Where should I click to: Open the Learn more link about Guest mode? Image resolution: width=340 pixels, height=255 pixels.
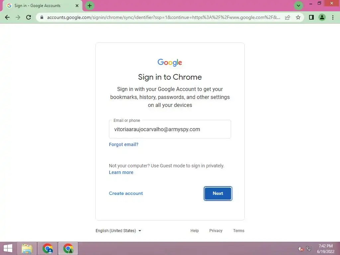click(x=121, y=172)
